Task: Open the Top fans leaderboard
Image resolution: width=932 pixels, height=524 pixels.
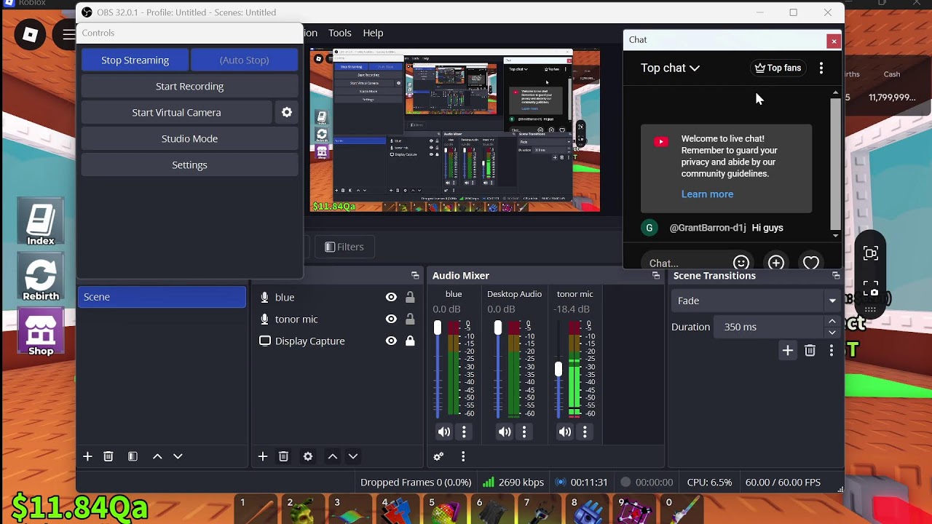Action: pos(778,68)
